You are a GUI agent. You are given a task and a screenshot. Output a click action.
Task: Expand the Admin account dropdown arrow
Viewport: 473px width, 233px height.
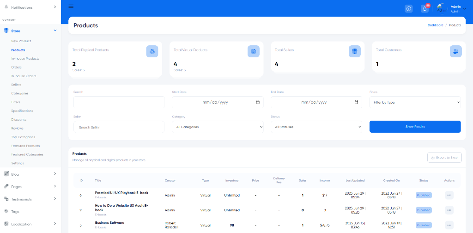(x=464, y=9)
